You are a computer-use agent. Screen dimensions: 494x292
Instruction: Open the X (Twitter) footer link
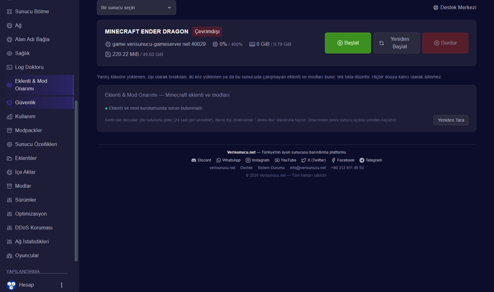click(x=314, y=160)
